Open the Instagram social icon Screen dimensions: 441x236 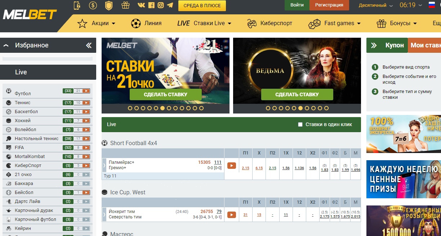click(x=161, y=5)
